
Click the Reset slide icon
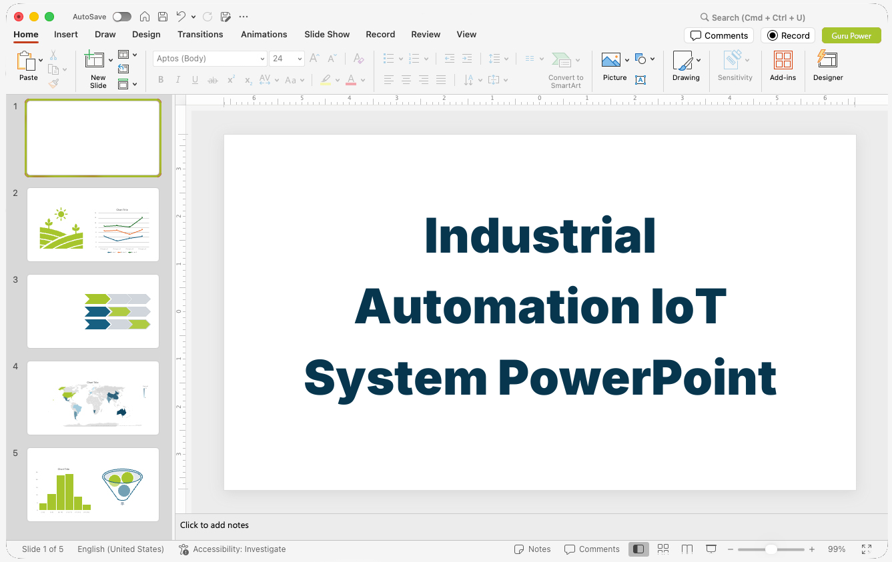(123, 69)
